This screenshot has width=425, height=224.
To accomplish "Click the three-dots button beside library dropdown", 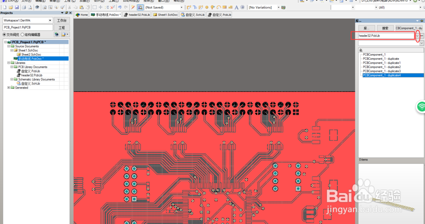I will (422, 36).
